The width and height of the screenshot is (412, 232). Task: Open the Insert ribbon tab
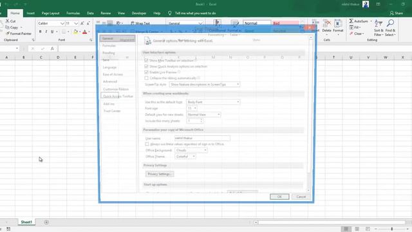(30, 13)
